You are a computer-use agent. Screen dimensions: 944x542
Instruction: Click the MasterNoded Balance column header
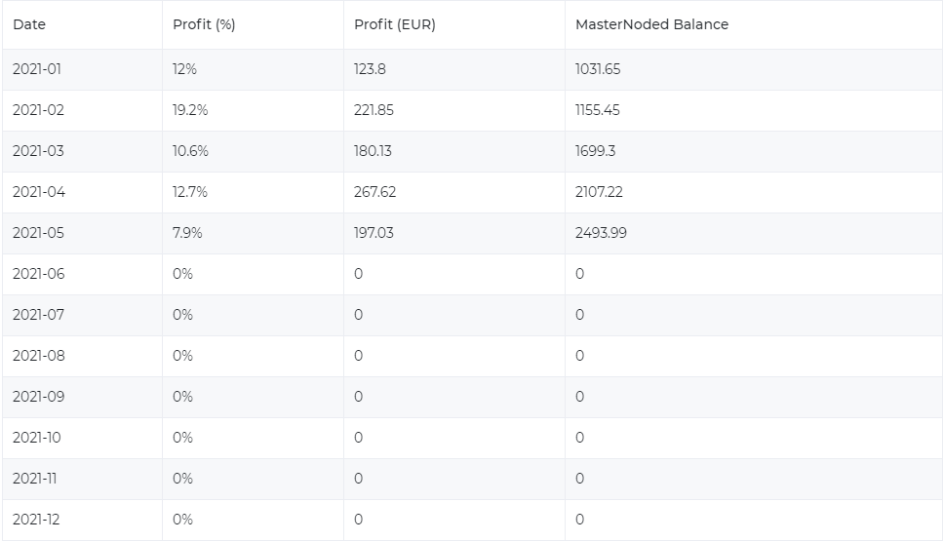[651, 24]
